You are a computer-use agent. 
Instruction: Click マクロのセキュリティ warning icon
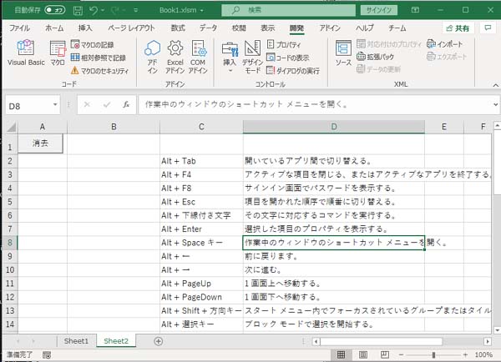(x=75, y=70)
